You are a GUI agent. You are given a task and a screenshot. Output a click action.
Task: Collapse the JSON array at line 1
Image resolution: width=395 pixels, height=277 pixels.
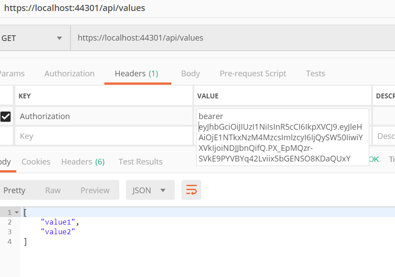17,213
